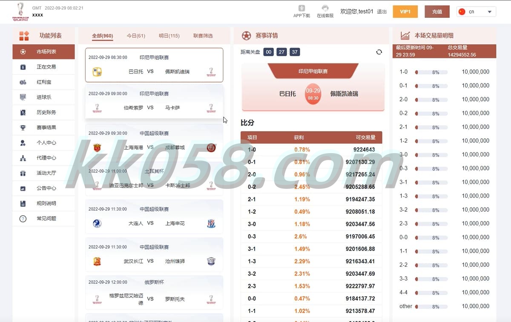Image resolution: width=511 pixels, height=322 pixels.
Task: Click the 赛事结果 trophy icon
Action: click(x=23, y=127)
